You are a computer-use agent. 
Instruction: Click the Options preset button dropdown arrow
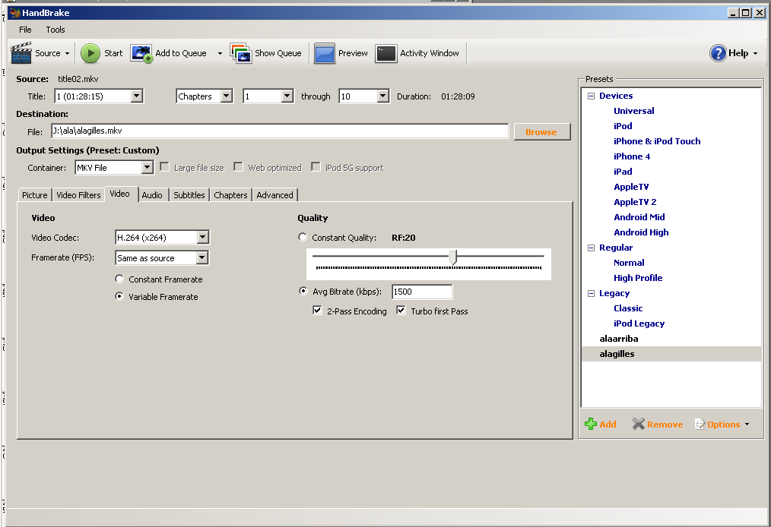[747, 424]
